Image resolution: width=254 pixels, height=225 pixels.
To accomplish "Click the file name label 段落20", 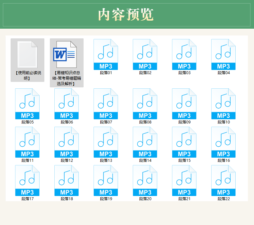I will tap(145, 199).
